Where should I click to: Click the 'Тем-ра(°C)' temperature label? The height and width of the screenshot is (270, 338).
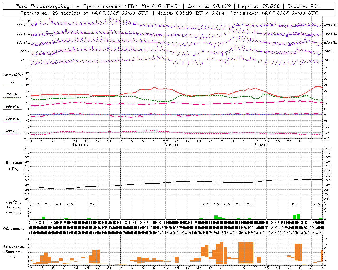coord(12,75)
